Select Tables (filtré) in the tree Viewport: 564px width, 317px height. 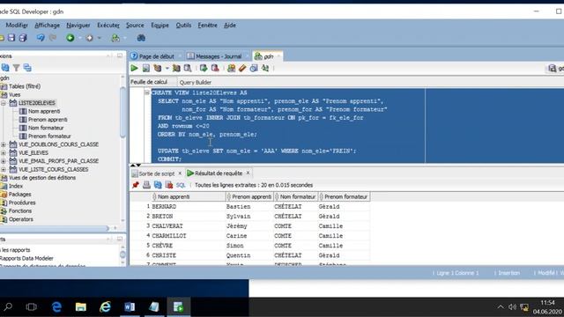[25, 86]
